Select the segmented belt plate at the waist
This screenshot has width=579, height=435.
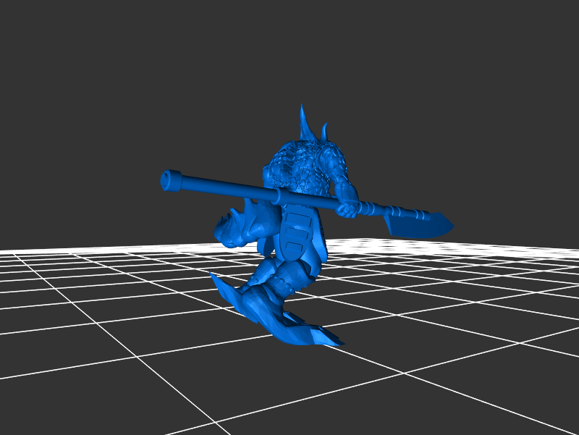pyautogui.click(x=297, y=232)
